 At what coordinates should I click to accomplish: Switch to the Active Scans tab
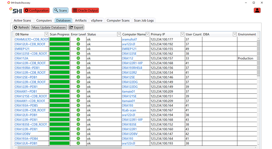23,20
